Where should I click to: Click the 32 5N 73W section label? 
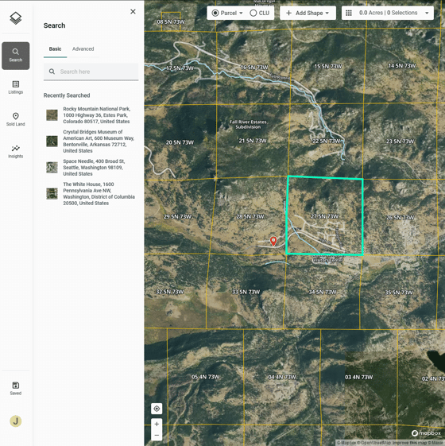point(170,292)
